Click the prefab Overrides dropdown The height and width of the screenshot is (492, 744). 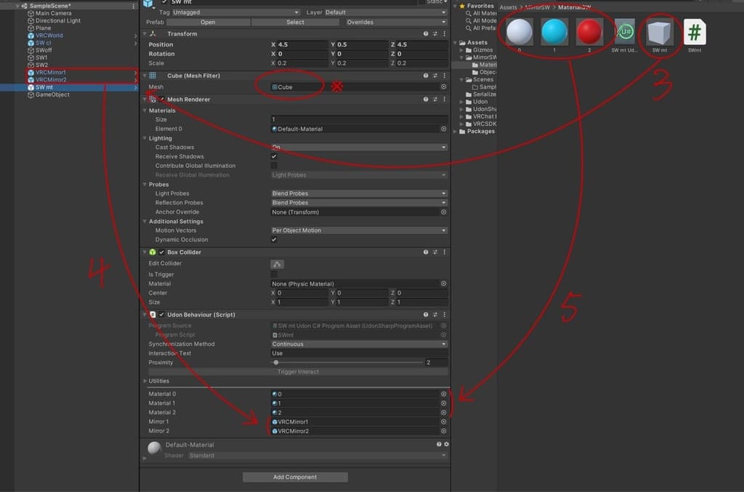pos(396,22)
